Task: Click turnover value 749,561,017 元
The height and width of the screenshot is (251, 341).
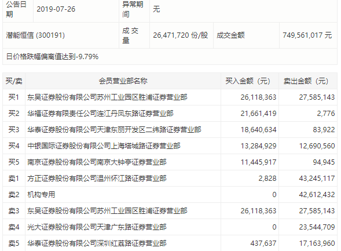Action: click(x=307, y=35)
